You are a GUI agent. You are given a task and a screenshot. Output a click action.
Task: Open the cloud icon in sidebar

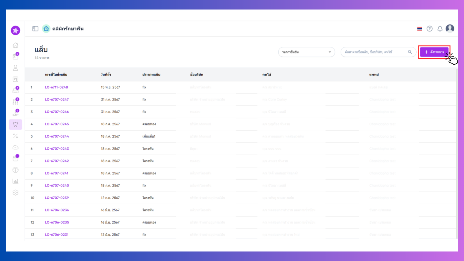[x=15, y=147]
